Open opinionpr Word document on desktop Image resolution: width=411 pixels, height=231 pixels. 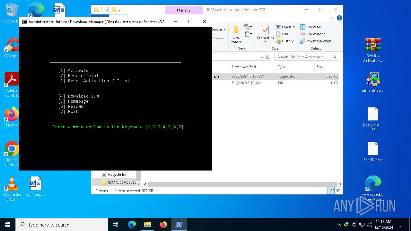point(36,186)
